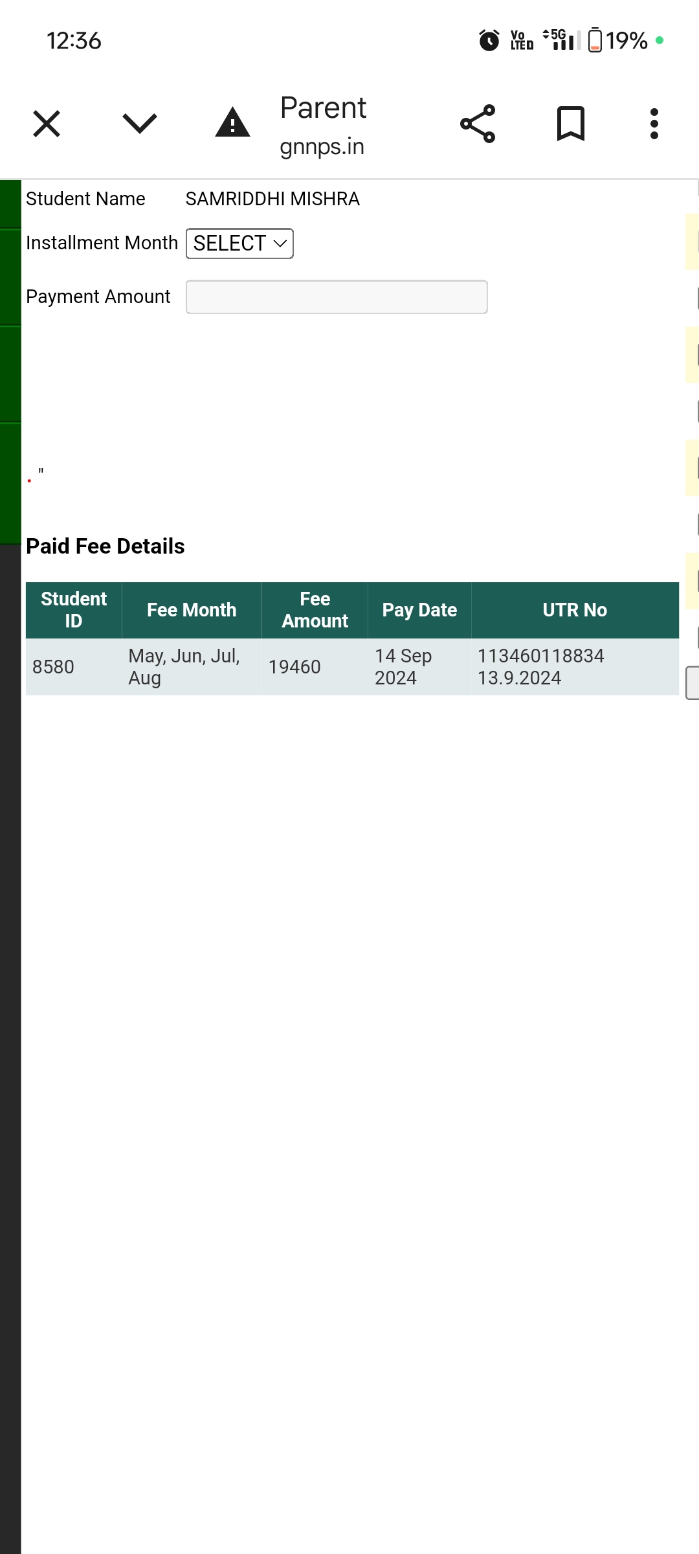Click the Pay Date column header
This screenshot has height=1554, width=699.
(x=419, y=610)
